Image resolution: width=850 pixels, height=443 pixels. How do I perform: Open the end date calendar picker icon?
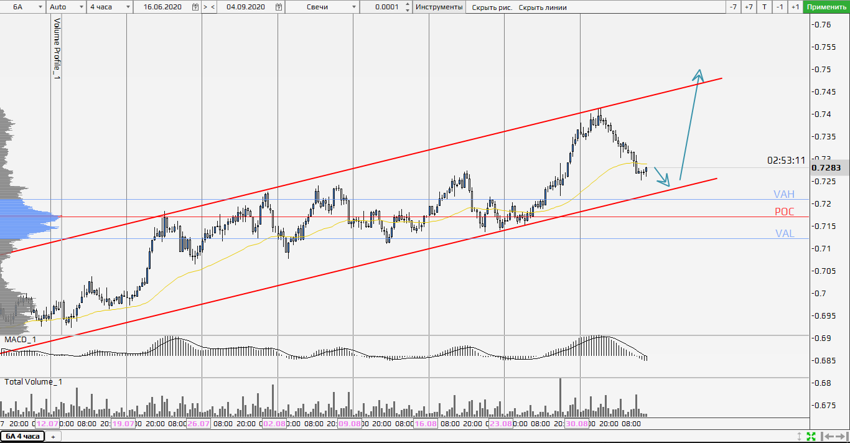[278, 7]
